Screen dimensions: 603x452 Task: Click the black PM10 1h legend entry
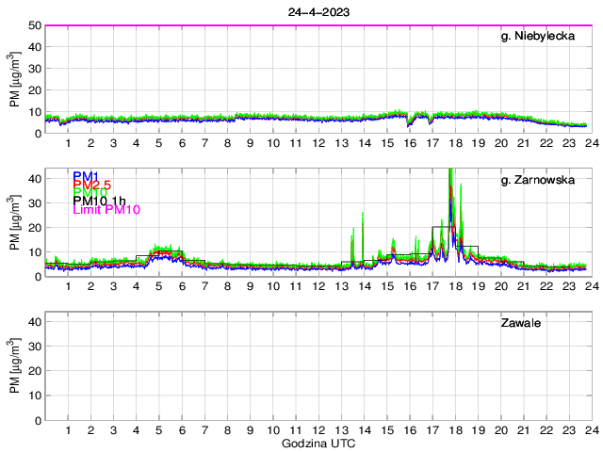[x=100, y=202]
